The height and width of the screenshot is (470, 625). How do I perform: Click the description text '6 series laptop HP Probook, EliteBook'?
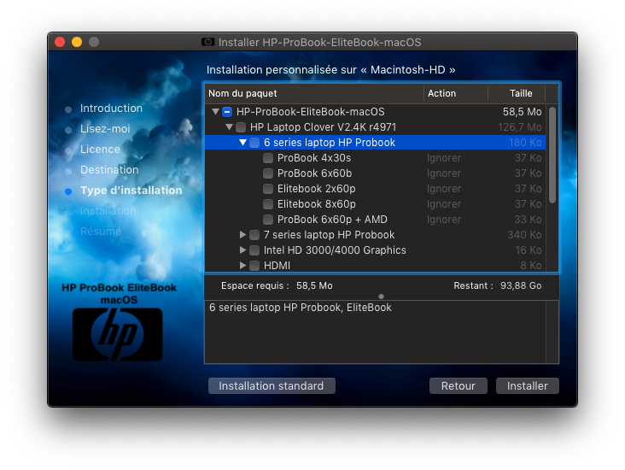[301, 308]
